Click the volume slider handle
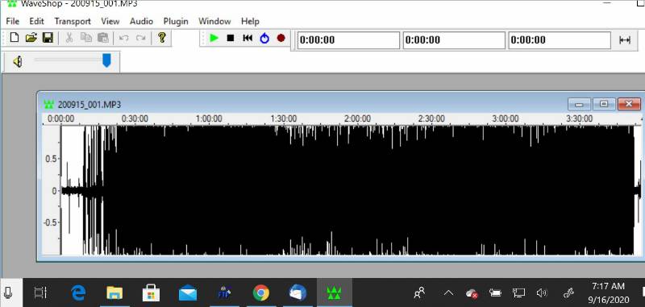645x307 pixels. (x=106, y=60)
